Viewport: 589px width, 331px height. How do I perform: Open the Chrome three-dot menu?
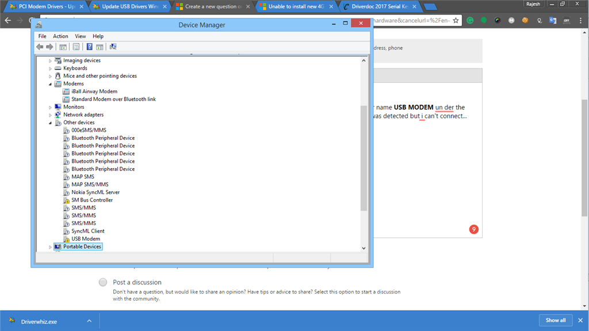point(581,20)
